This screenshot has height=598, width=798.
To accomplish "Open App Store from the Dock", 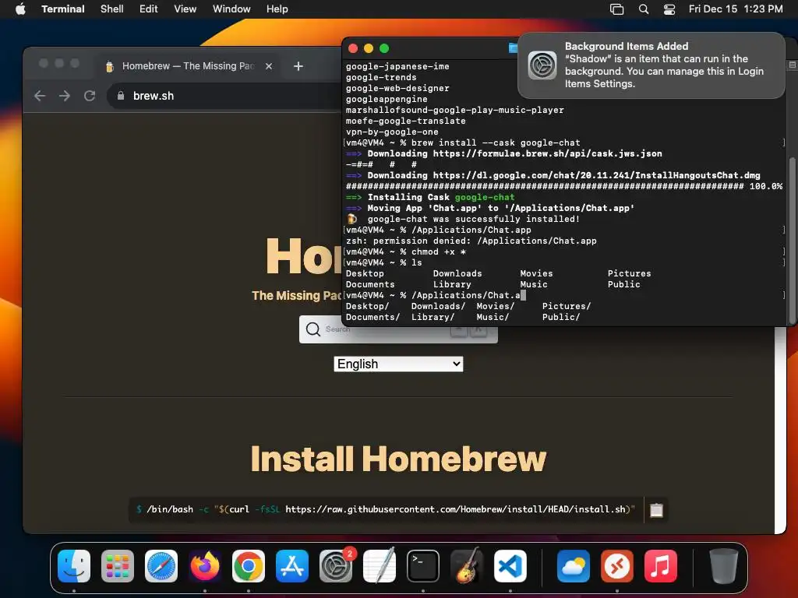I will [x=292, y=565].
